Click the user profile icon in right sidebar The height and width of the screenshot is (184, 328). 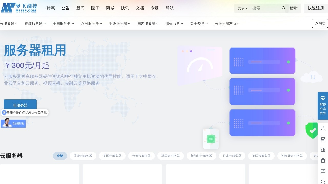323,128
